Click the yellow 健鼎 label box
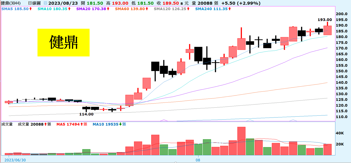This screenshot has width=351, height=163. click(x=63, y=42)
